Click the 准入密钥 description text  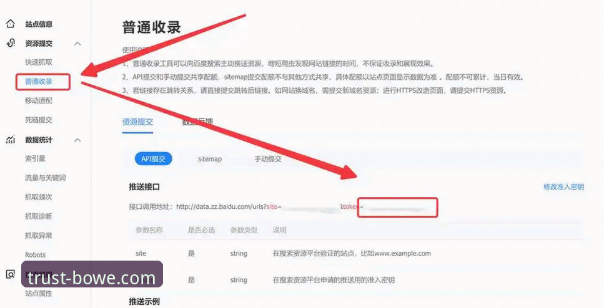tap(334, 280)
